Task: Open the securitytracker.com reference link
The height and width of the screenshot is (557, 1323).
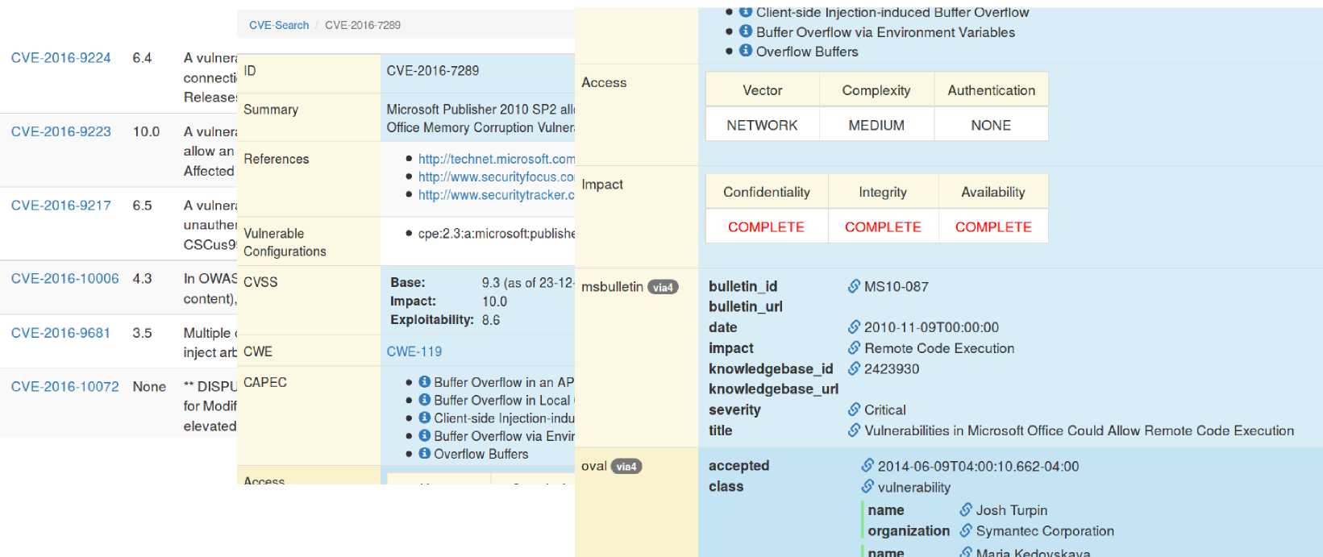Action: point(496,195)
